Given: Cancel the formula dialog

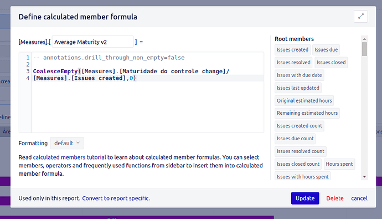Looking at the screenshot, I should (x=359, y=198).
